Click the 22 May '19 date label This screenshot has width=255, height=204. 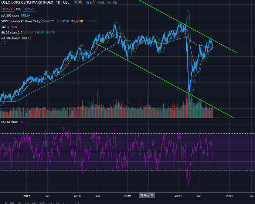coord(147,196)
